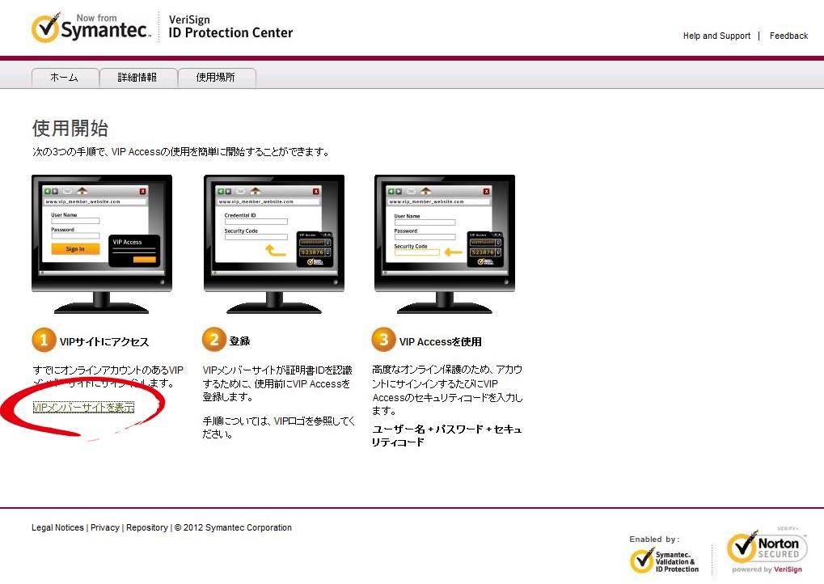Click the 使用開始 page heading
Screen dimensions: 824x584
pyautogui.click(x=70, y=129)
